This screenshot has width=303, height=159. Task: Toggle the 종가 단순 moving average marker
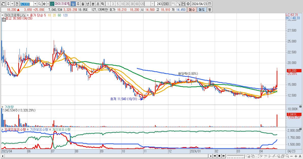[28, 15]
